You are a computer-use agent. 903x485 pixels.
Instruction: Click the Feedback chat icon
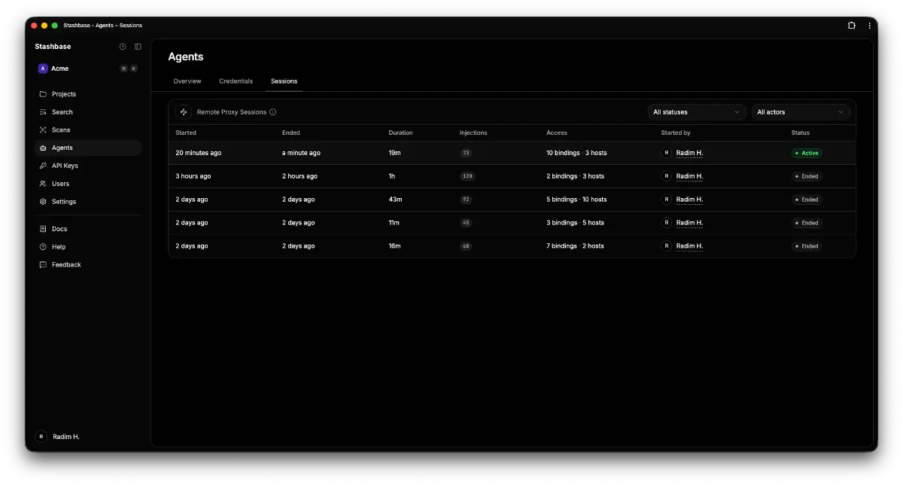click(x=43, y=265)
